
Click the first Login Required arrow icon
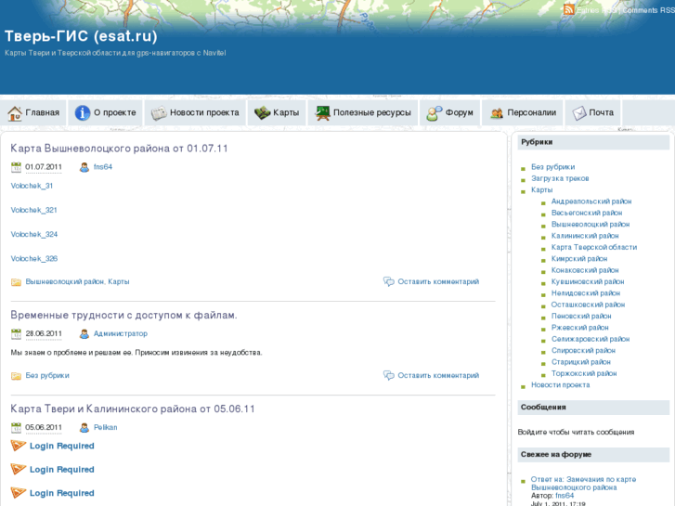point(18,446)
